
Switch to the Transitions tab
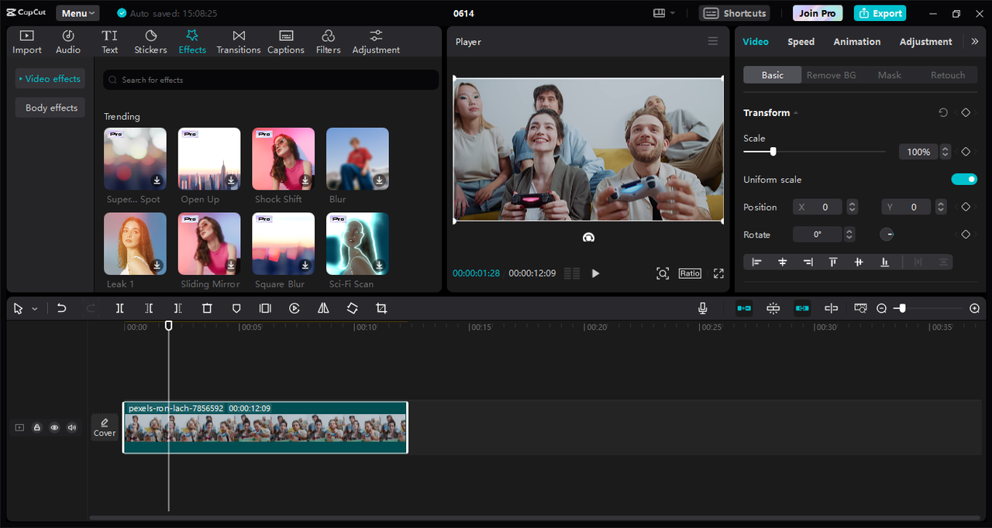click(238, 42)
